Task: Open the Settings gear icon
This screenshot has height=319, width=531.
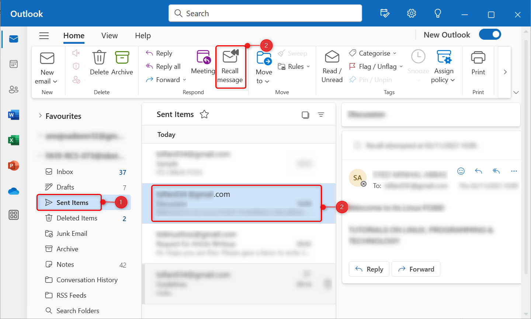Action: pyautogui.click(x=412, y=14)
